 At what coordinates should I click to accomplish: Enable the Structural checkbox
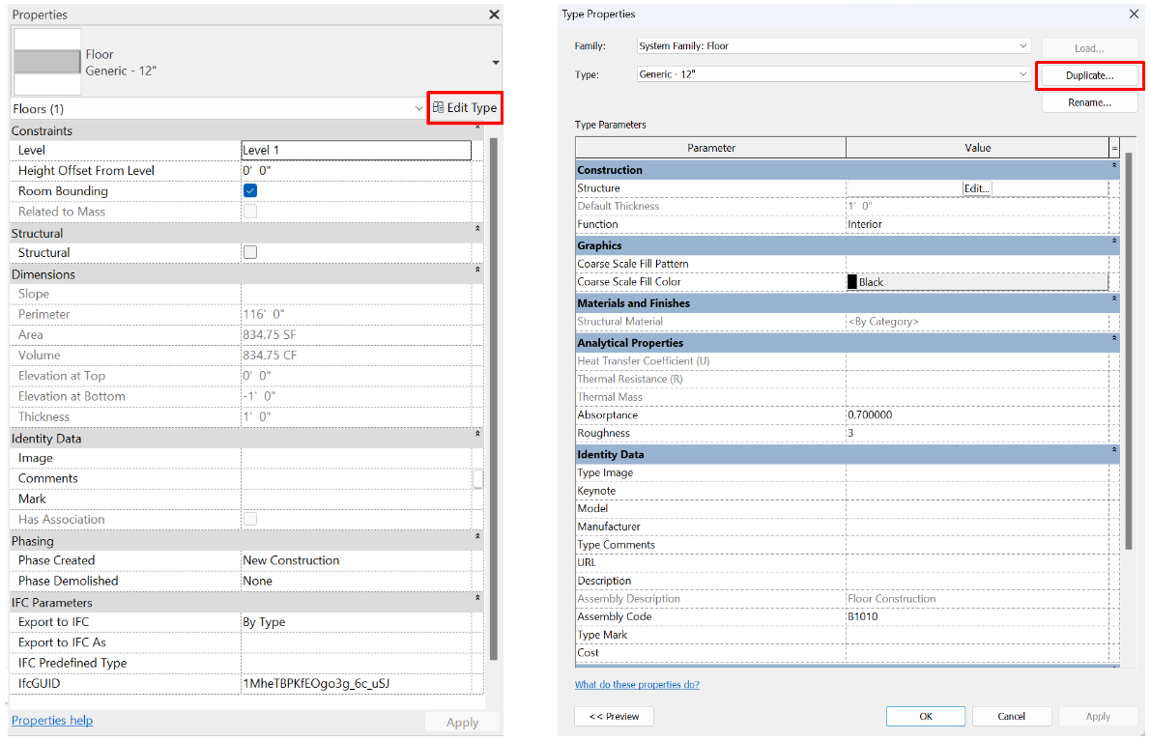click(x=250, y=252)
